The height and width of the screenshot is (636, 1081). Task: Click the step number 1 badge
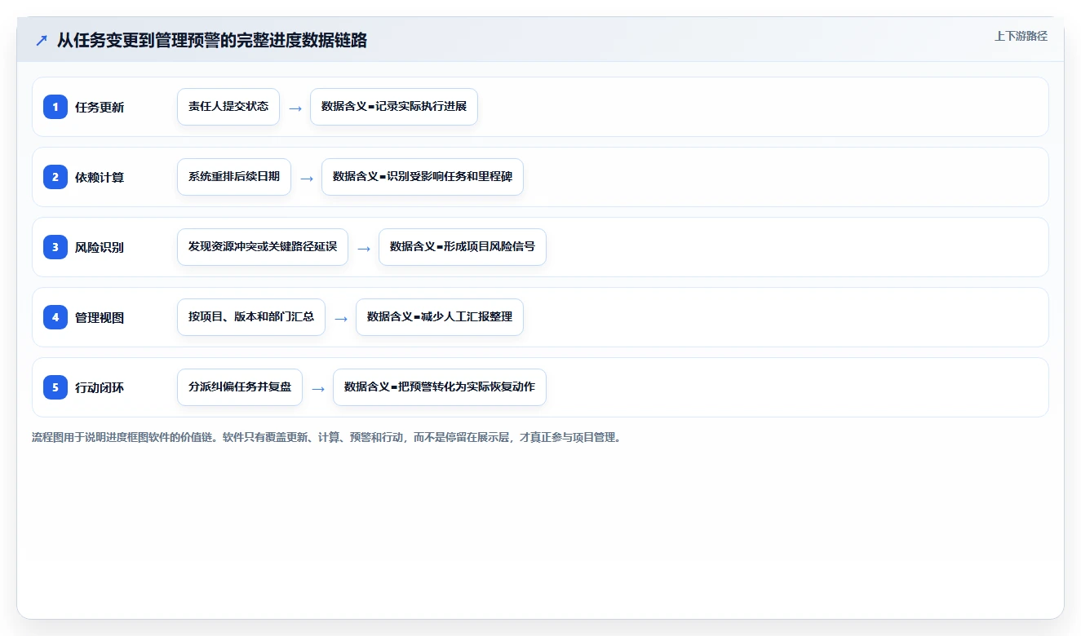click(x=55, y=107)
